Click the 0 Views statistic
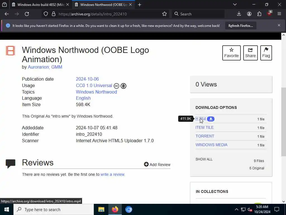 [206, 84]
